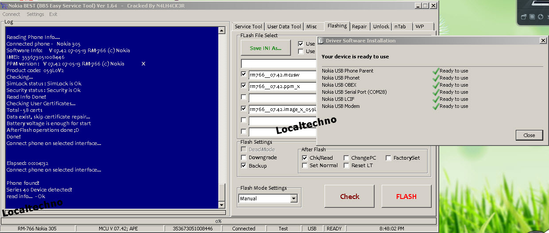Viewport: 549px width, 233px height.
Task: Click log line "Elapsed: 00:04:32"
Action: (27, 163)
